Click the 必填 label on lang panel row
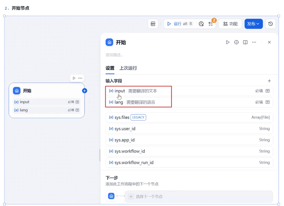 pyautogui.click(x=259, y=102)
